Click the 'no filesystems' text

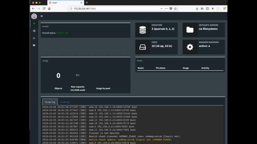(x=208, y=29)
